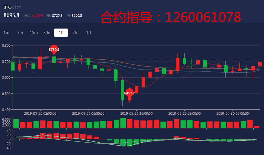Click the most recent red candlestick
This screenshot has width=264, height=155.
pyautogui.click(x=260, y=64)
